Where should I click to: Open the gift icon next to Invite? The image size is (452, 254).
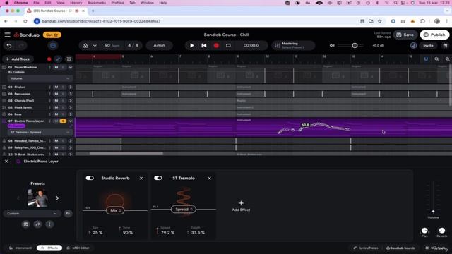click(445, 45)
